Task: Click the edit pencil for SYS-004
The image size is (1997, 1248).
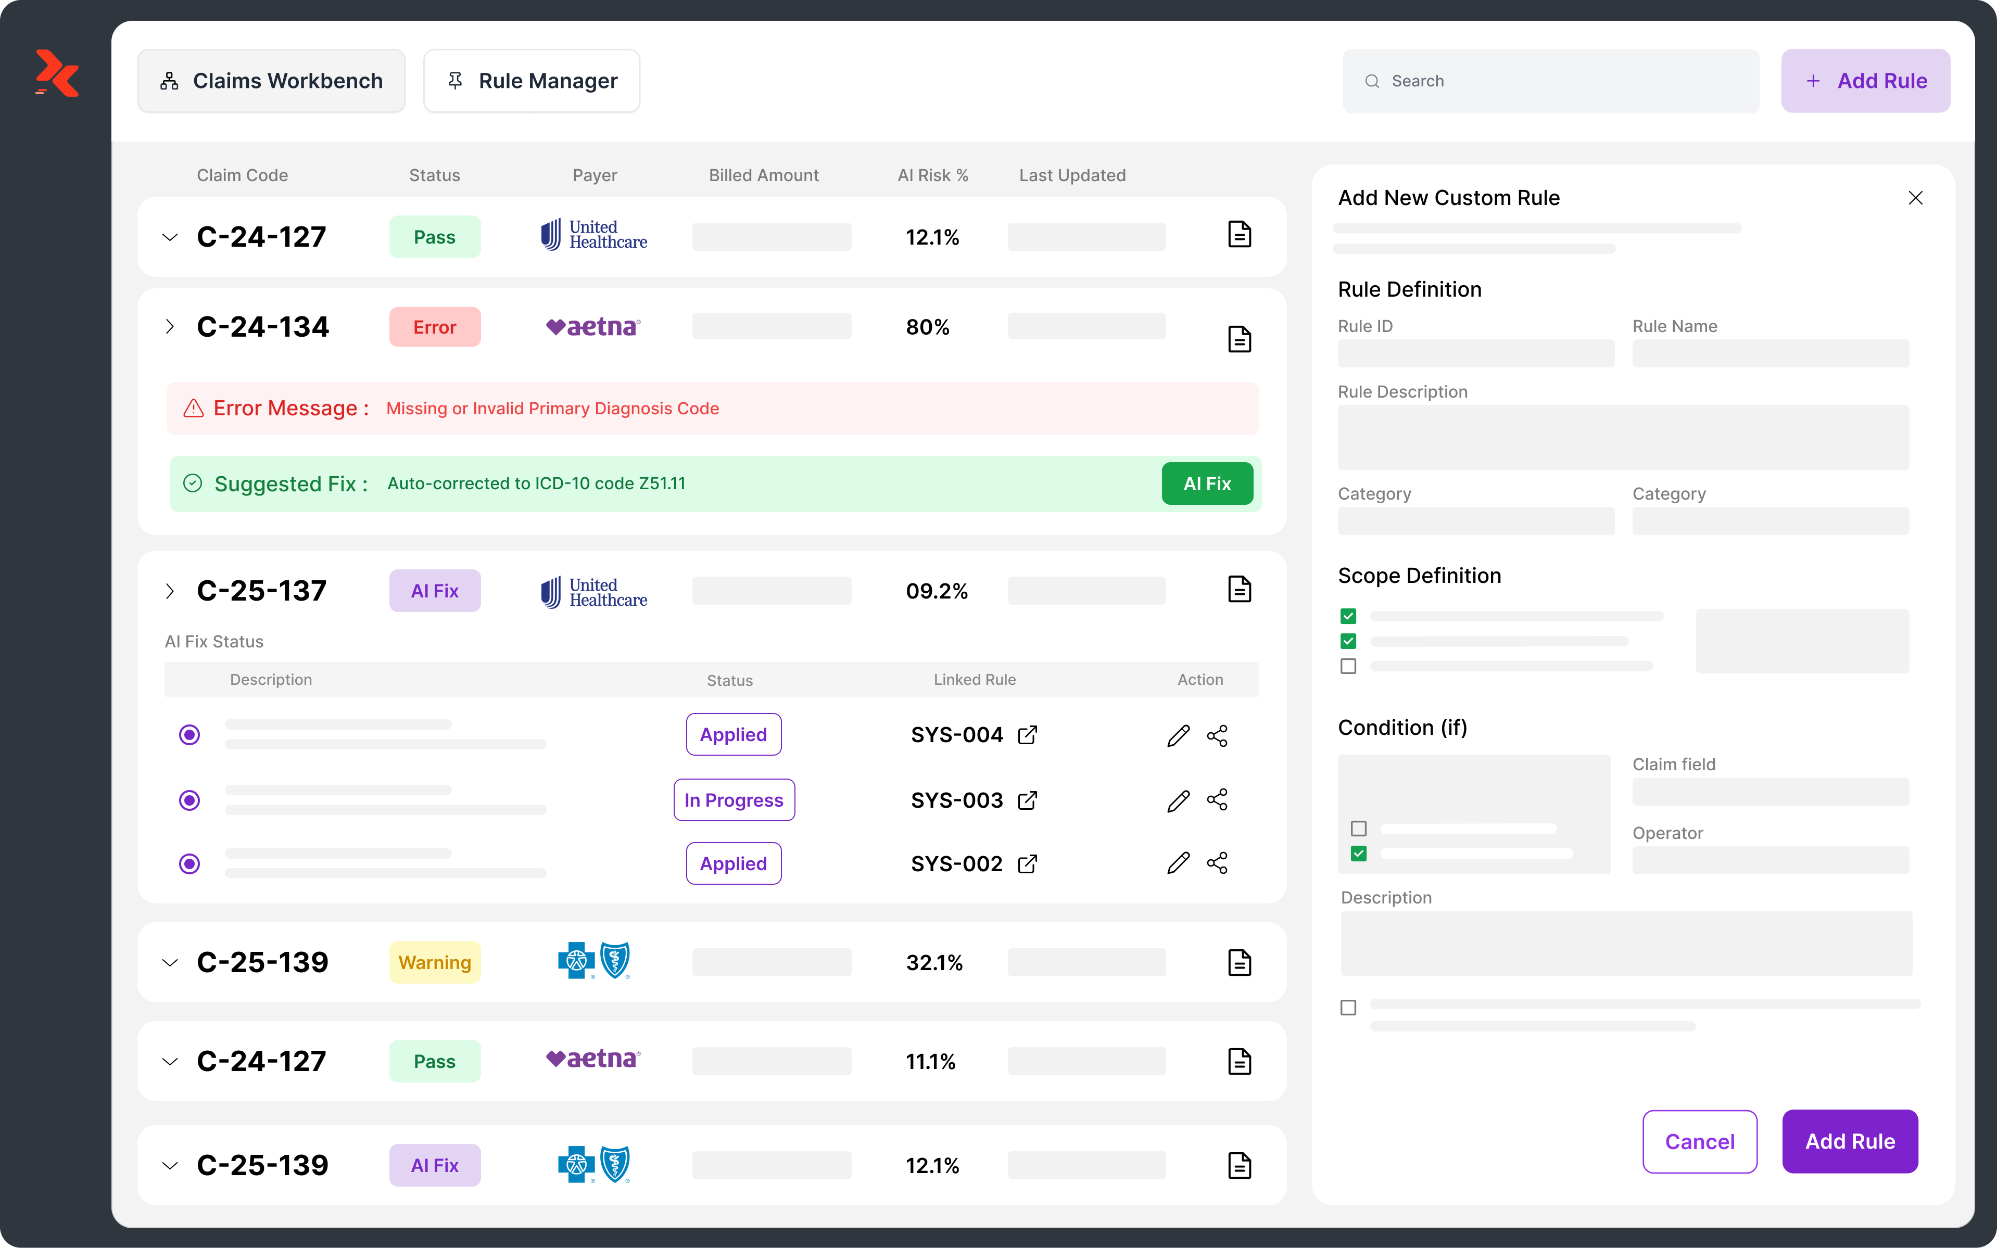Action: (x=1178, y=735)
